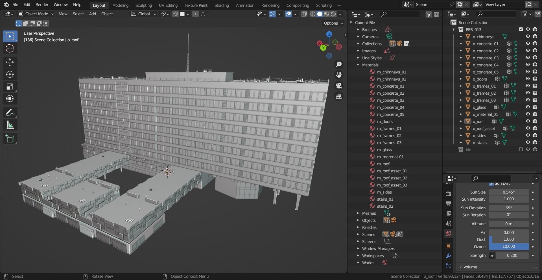This screenshot has height=280, width=542.
Task: Expand the o_doors outliner item
Action: click(x=461, y=79)
